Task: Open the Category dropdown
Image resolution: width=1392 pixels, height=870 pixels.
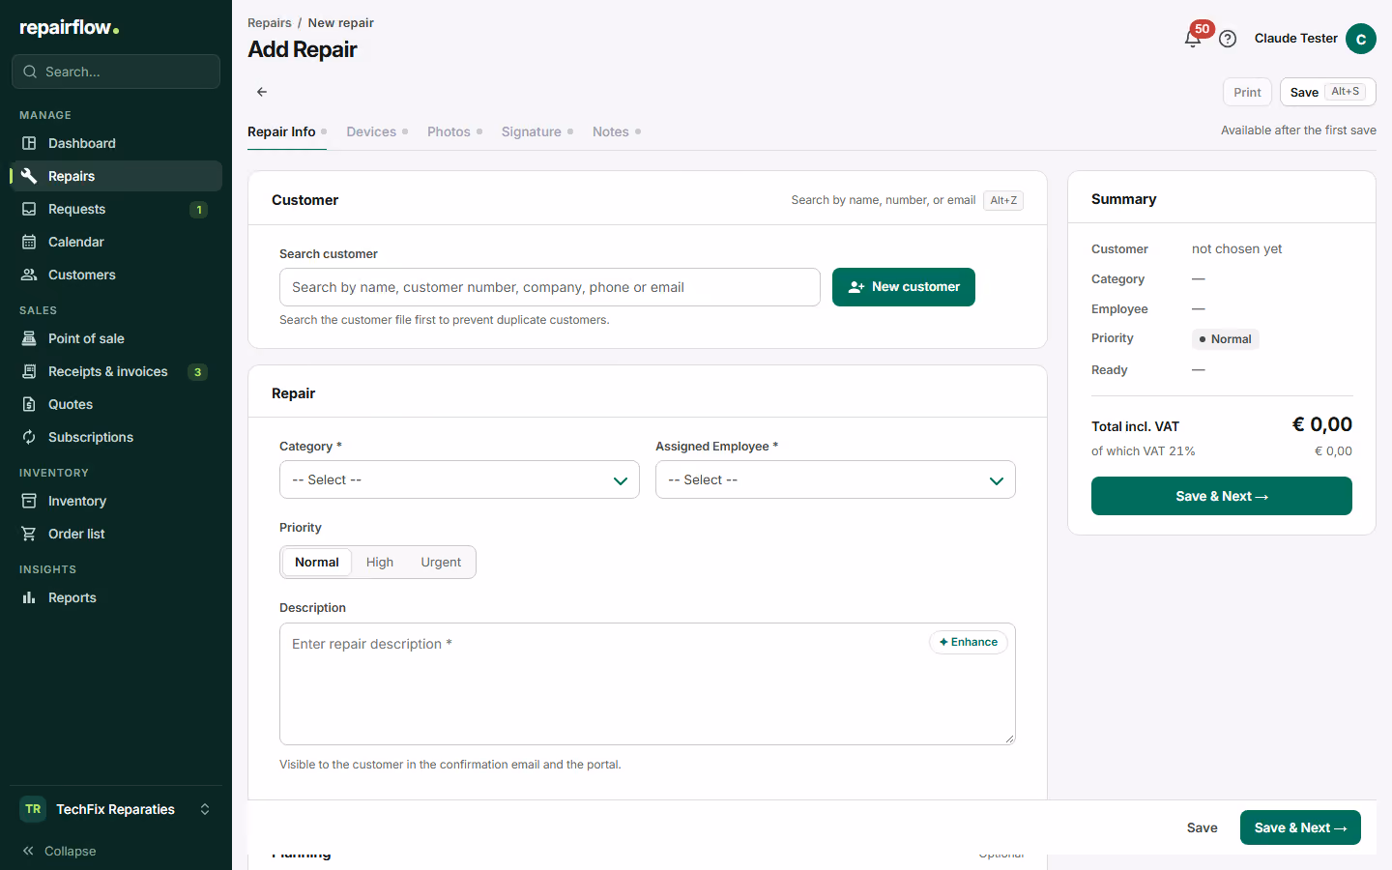Action: [459, 479]
